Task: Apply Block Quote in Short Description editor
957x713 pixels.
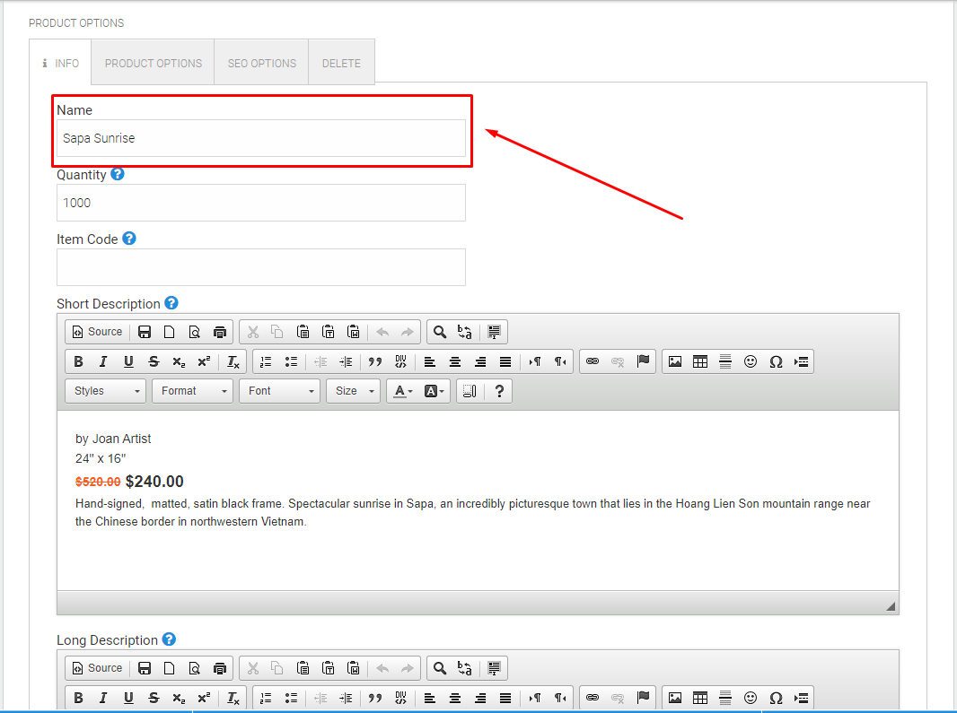Action: (375, 361)
